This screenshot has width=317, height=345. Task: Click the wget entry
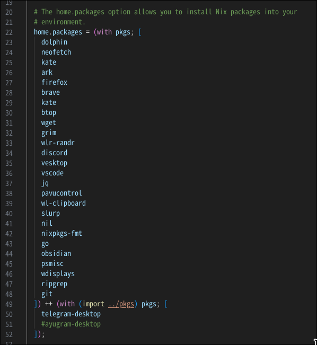[x=49, y=123]
